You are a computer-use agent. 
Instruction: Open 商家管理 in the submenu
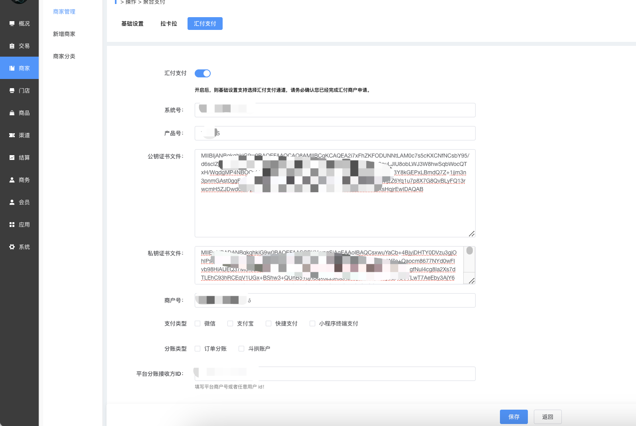64,12
